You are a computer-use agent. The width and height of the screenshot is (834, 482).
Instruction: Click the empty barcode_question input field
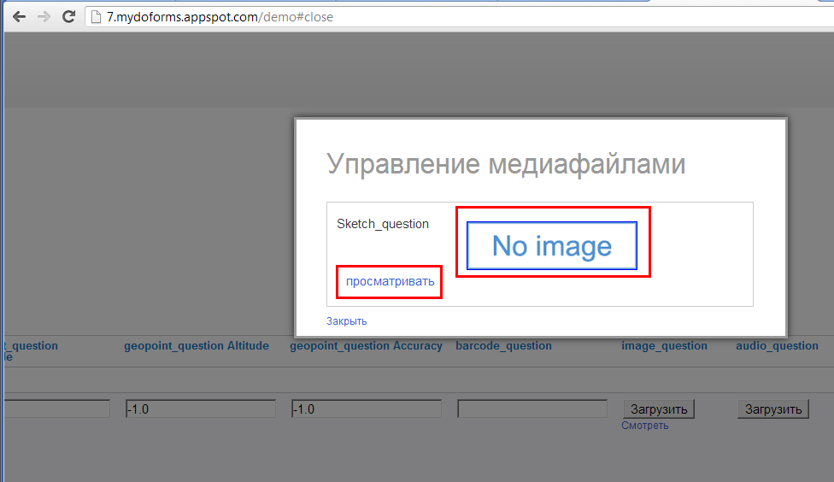532,409
